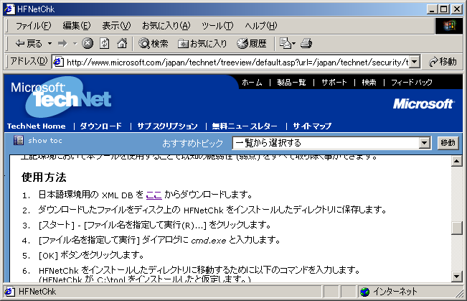467x301 pixels.
Task: Open the 一覧から選択する topic dropdown
Action: [x=331, y=143]
